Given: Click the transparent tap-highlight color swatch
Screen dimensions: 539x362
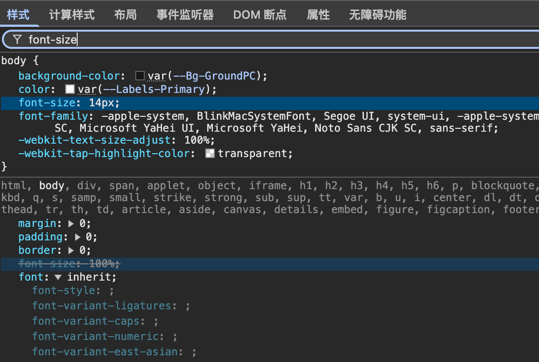Looking at the screenshot, I should pos(210,153).
